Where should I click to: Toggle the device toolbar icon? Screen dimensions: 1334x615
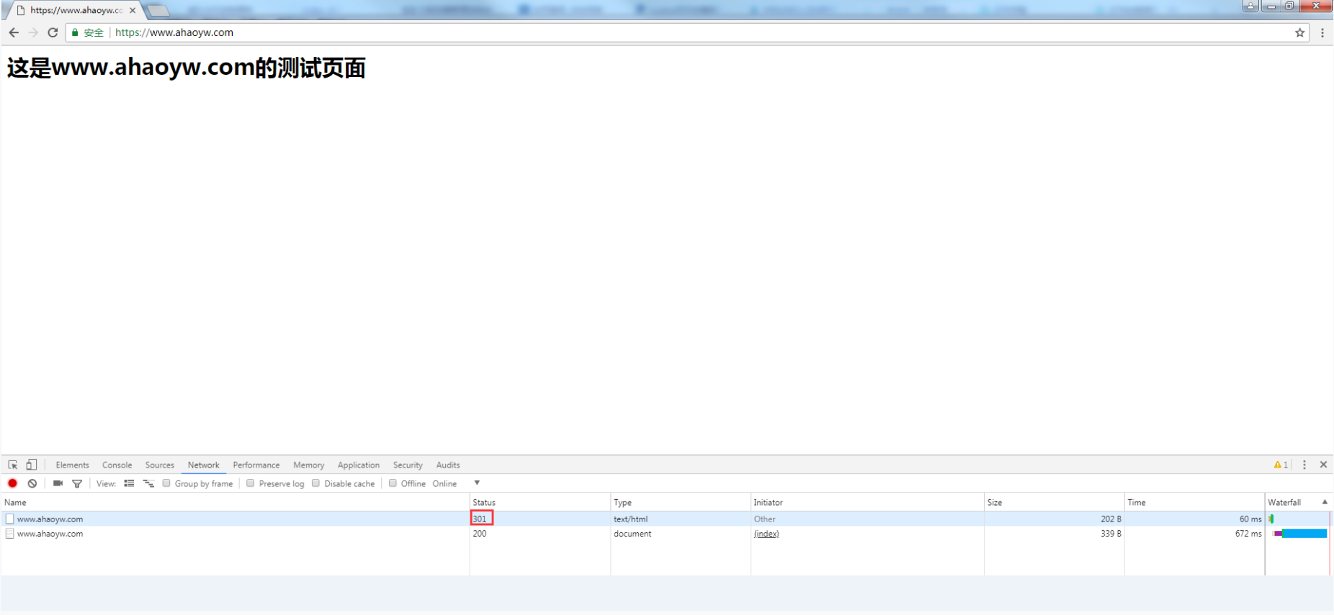[31, 465]
